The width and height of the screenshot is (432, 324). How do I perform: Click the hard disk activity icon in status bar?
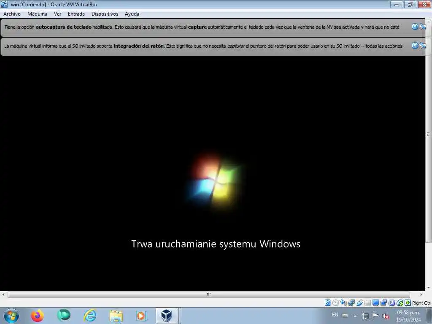coord(327,303)
